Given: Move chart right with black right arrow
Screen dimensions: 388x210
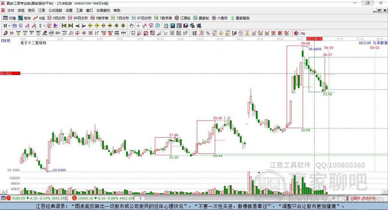Looking at the screenshot, I should point(84,26).
